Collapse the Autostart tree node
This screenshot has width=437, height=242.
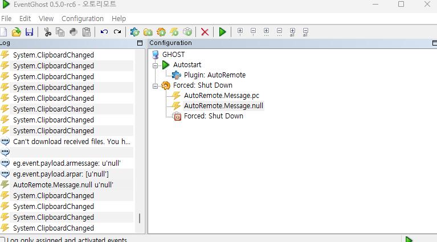(154, 65)
